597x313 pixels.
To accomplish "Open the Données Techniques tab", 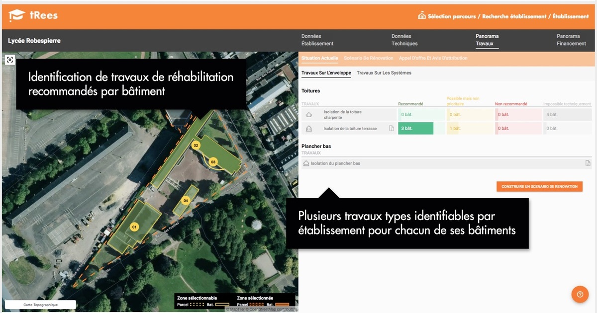I will tap(404, 40).
